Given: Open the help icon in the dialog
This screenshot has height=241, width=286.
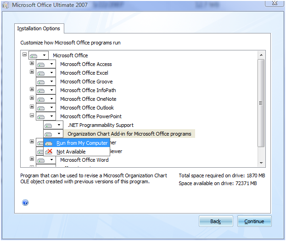Looking at the screenshot, I should [25, 203].
